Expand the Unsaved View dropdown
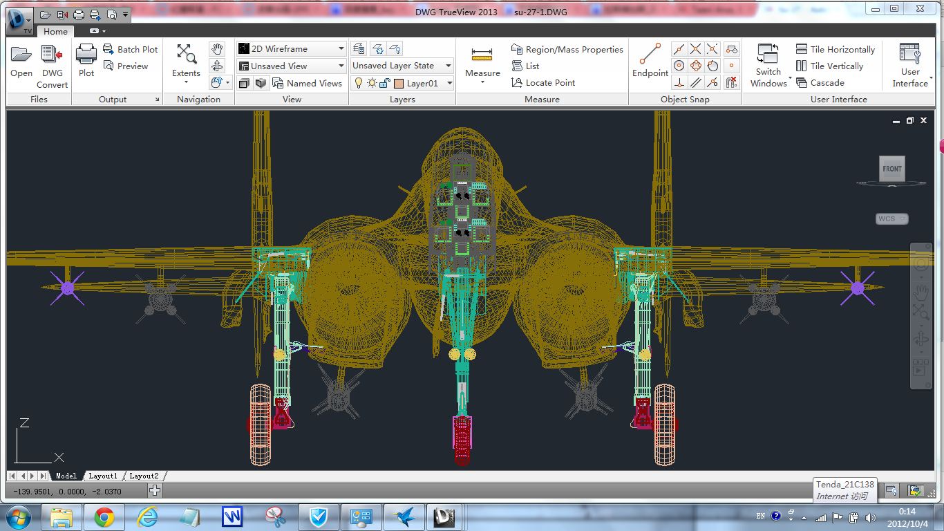944x531 pixels. (341, 66)
